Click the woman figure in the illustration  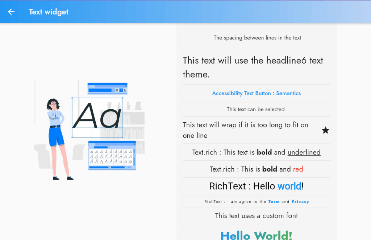tap(57, 138)
